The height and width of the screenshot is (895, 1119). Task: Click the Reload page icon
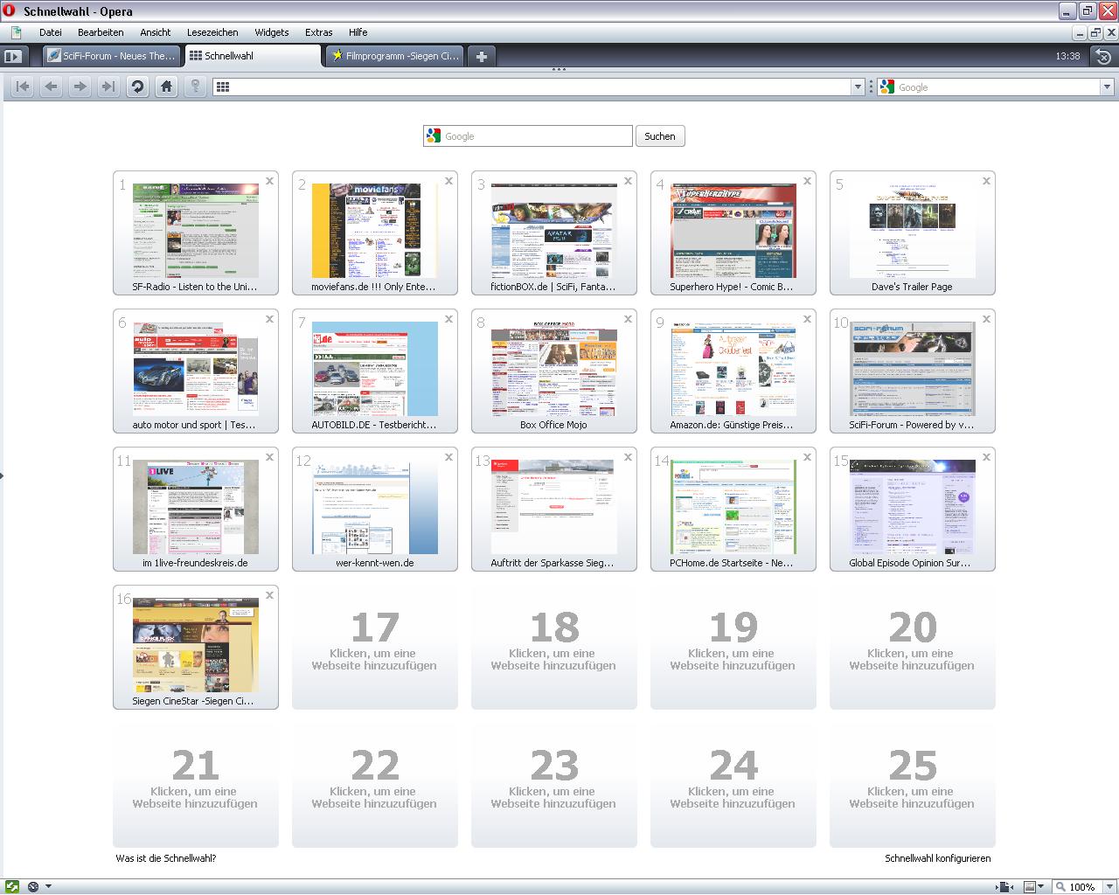(x=137, y=87)
